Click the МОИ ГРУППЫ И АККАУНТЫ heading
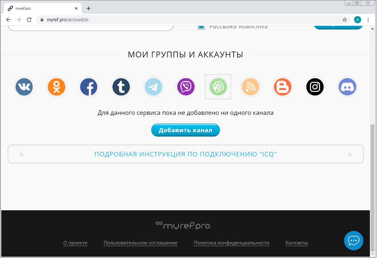 click(x=185, y=55)
